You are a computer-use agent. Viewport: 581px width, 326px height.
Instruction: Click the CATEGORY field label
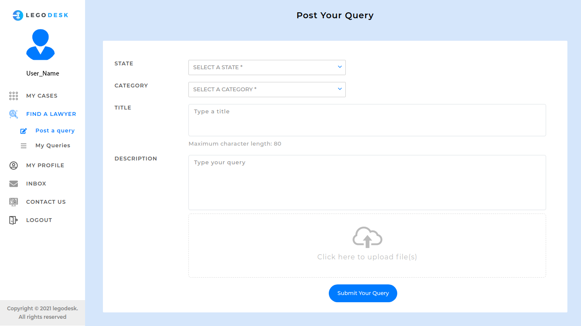131,86
